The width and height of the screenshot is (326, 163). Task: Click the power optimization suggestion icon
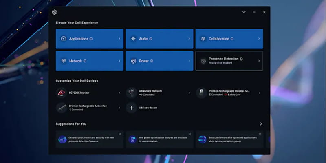(132, 139)
